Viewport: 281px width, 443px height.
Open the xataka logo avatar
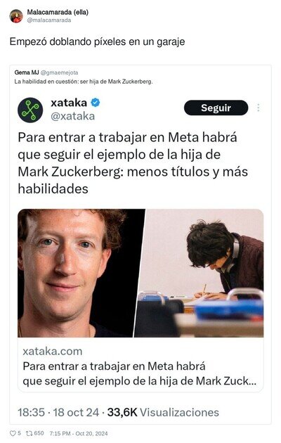click(x=30, y=110)
